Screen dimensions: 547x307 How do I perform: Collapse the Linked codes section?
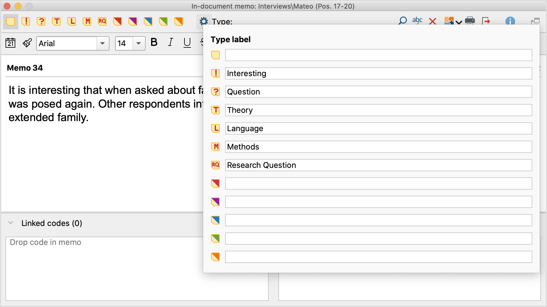tap(11, 223)
